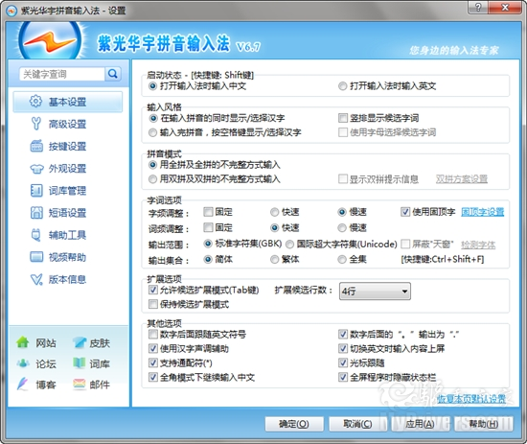This screenshot has width=527, height=444.
Task: Click the search magnifier icon
Action: [113, 74]
